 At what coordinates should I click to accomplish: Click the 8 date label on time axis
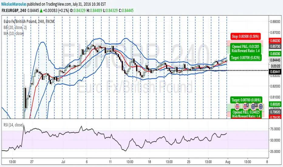coord(267,162)
